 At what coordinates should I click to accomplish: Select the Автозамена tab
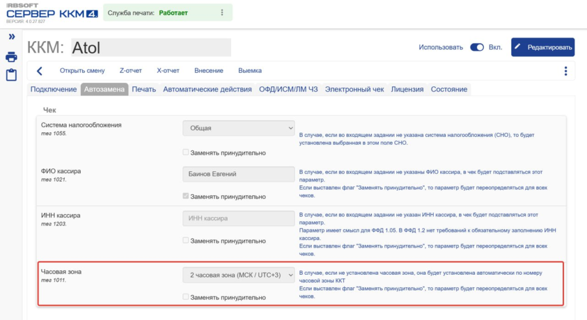click(x=104, y=89)
